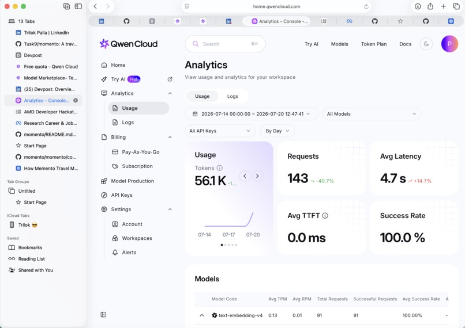Click the Qwen Cloud logo
This screenshot has height=328, width=465.
tap(129, 44)
